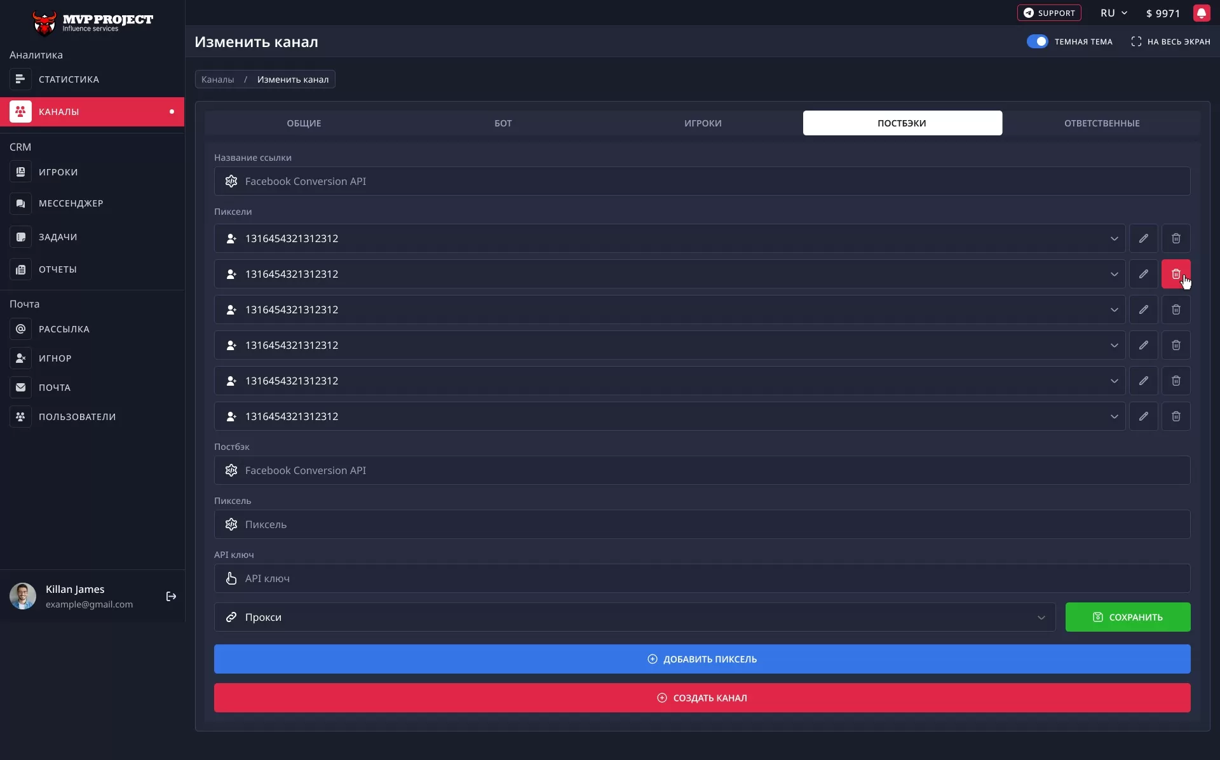Switch to the Бот tab
Image resolution: width=1220 pixels, height=760 pixels.
click(503, 123)
